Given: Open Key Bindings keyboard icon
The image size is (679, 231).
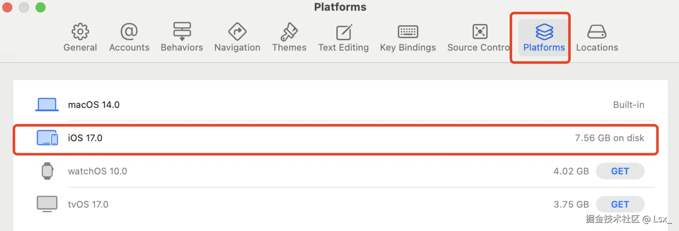Looking at the screenshot, I should [408, 32].
